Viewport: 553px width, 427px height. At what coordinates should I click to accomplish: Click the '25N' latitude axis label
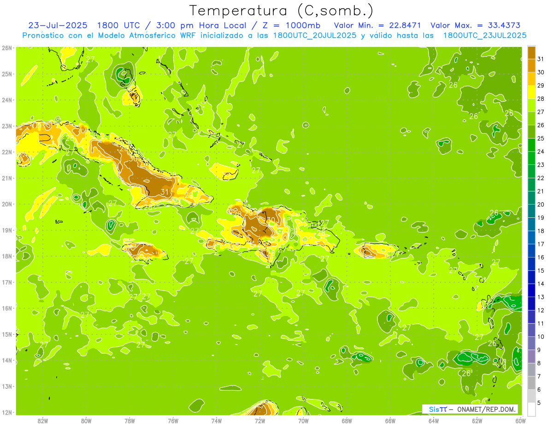click(x=7, y=74)
